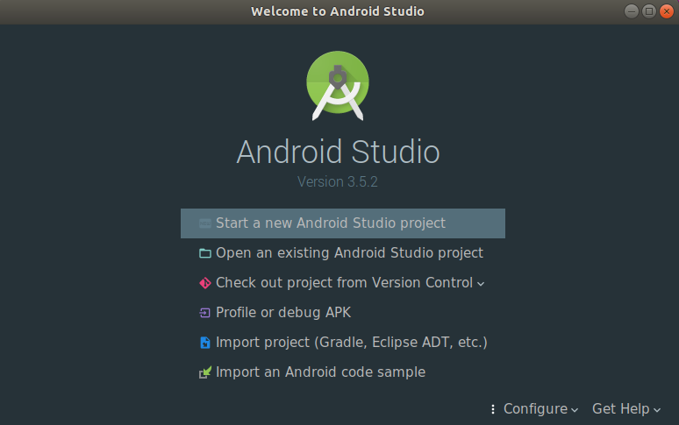
Task: Select Check out project from Version Control
Action: point(342,283)
